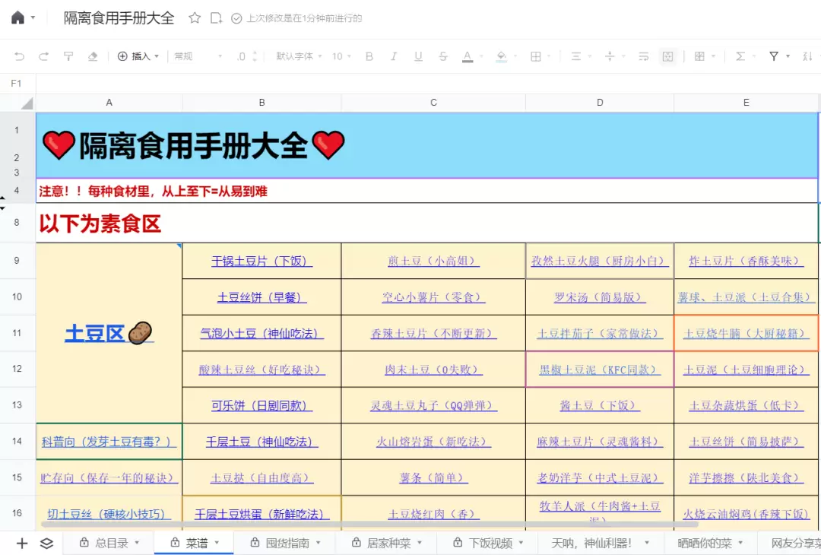
Task: Open the font family dropdown 默认字体
Action: 299,56
